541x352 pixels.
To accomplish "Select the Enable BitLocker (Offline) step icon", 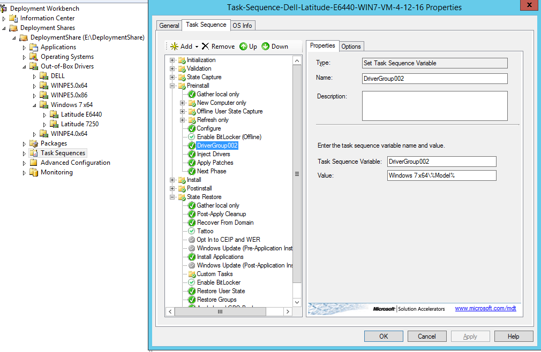I will coord(190,137).
